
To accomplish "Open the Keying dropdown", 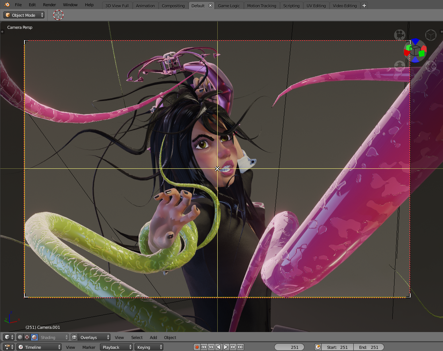I will pyautogui.click(x=149, y=347).
